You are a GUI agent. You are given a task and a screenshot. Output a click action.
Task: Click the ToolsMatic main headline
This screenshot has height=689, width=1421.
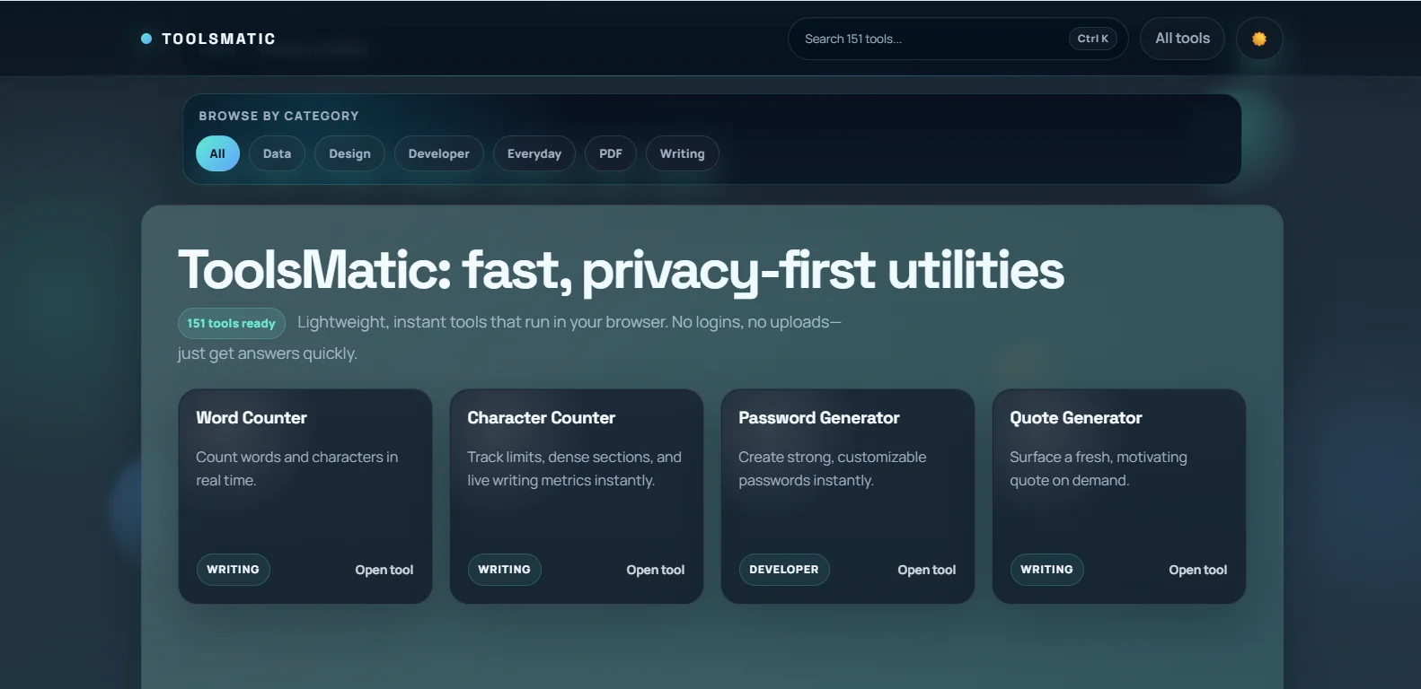(x=621, y=270)
